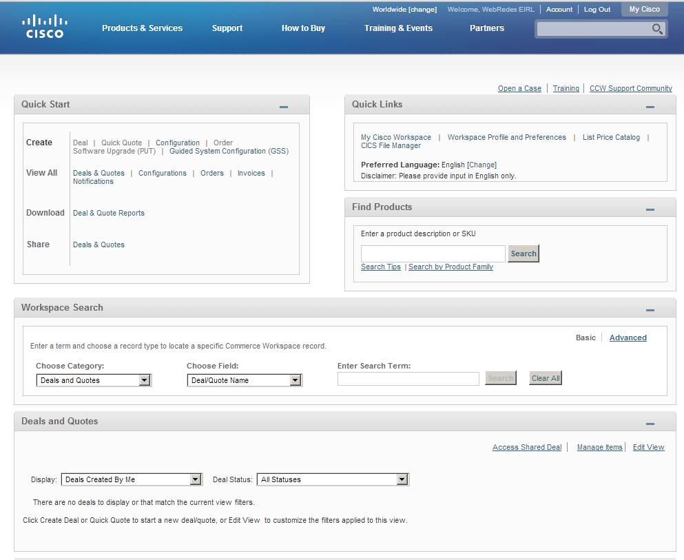Screen dimensions: 684x560
Task: Click the Cisco logo
Action: (x=45, y=27)
